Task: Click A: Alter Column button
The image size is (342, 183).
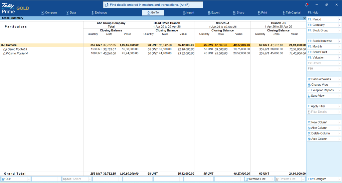Action: click(323, 128)
